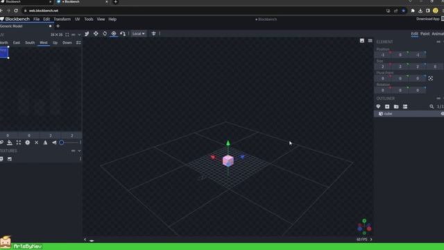Open the Edit menu
This screenshot has height=250, width=444.
pyautogui.click(x=46, y=19)
